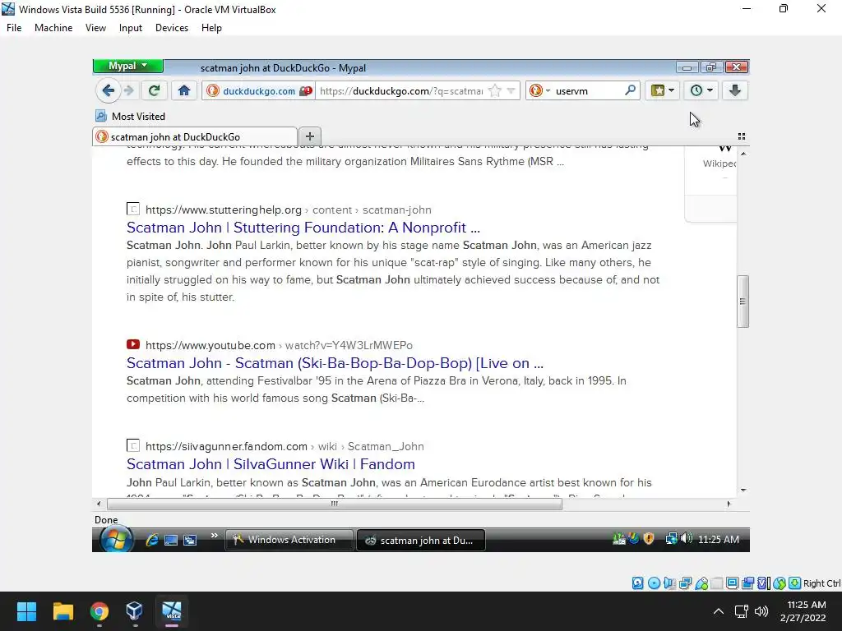Open the search engine selector dropdown
Viewport: 842px width, 631px height.
539,90
